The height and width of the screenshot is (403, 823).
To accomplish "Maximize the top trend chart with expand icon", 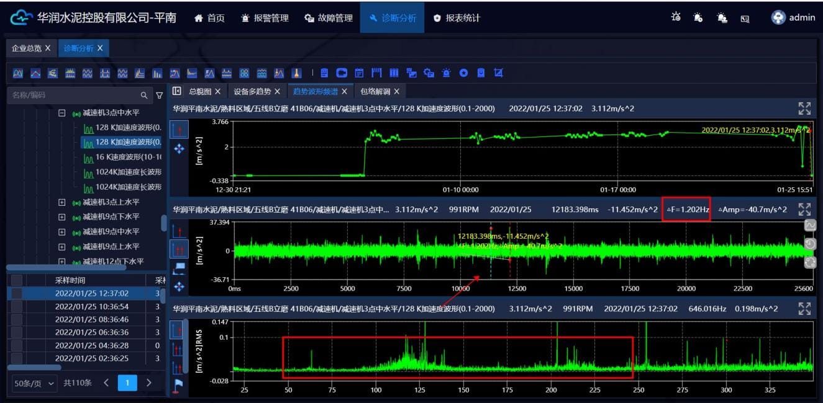I will coord(804,109).
